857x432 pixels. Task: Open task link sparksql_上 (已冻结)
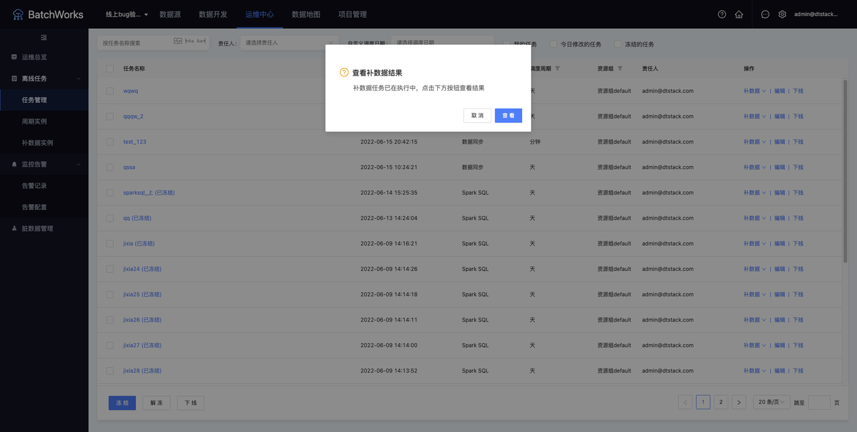[149, 193]
